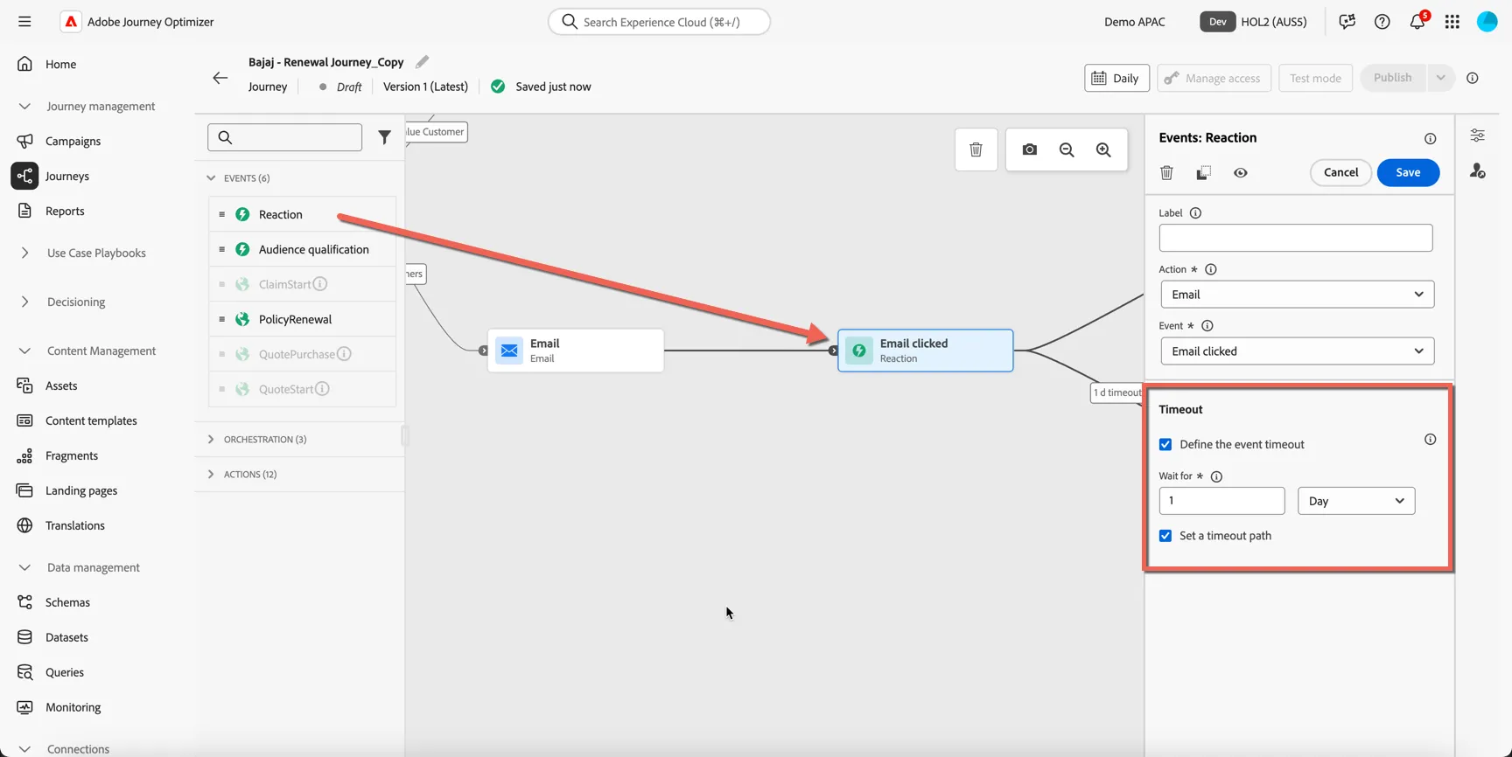This screenshot has width=1512, height=757.
Task: Navigate to Schemas in sidebar
Action: coord(67,602)
